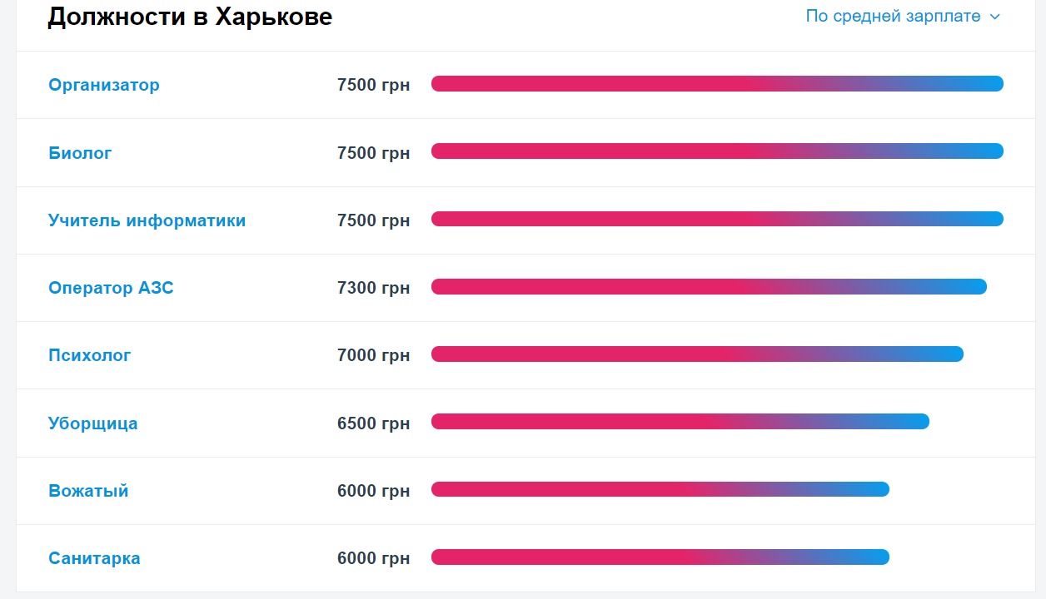This screenshot has height=599, width=1046.
Task: Click the salary bar for Психолог
Action: point(695,354)
